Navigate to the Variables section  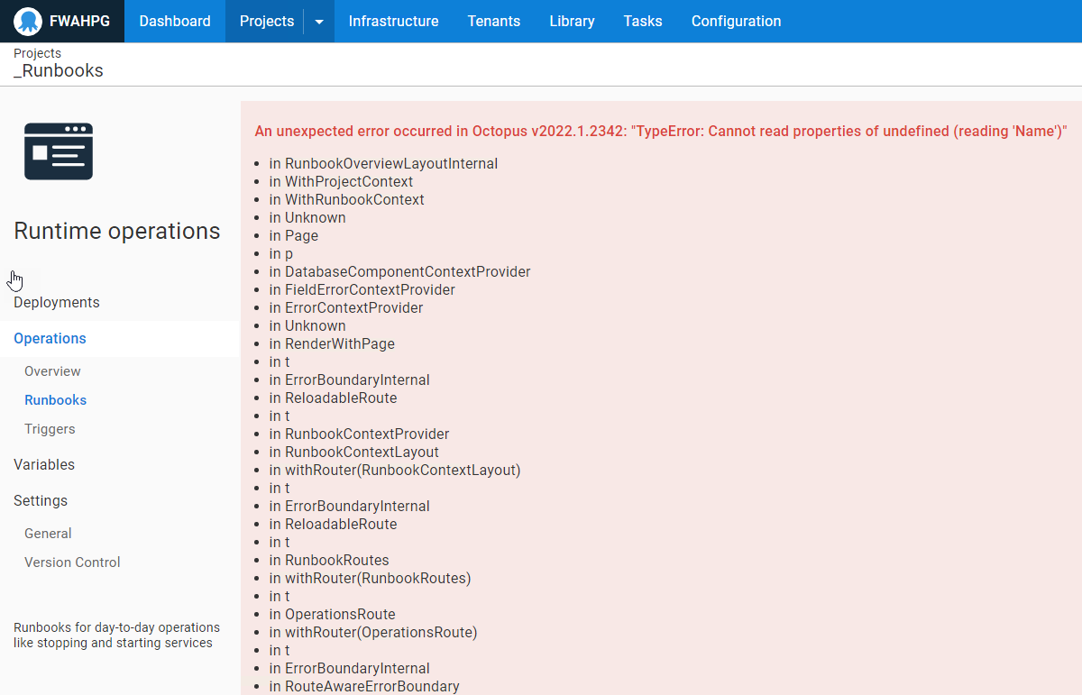coord(43,464)
